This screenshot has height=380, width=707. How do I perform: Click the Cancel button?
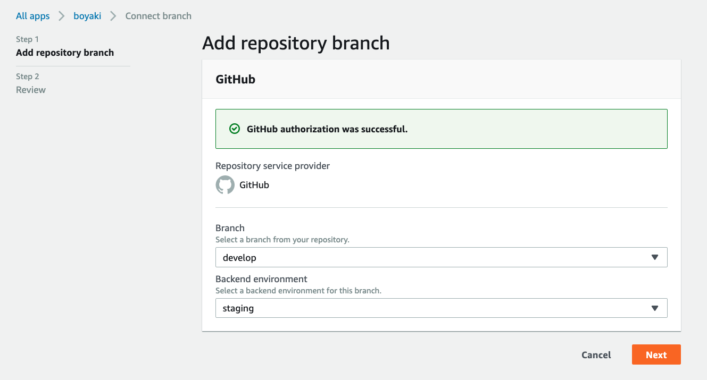[x=596, y=355]
